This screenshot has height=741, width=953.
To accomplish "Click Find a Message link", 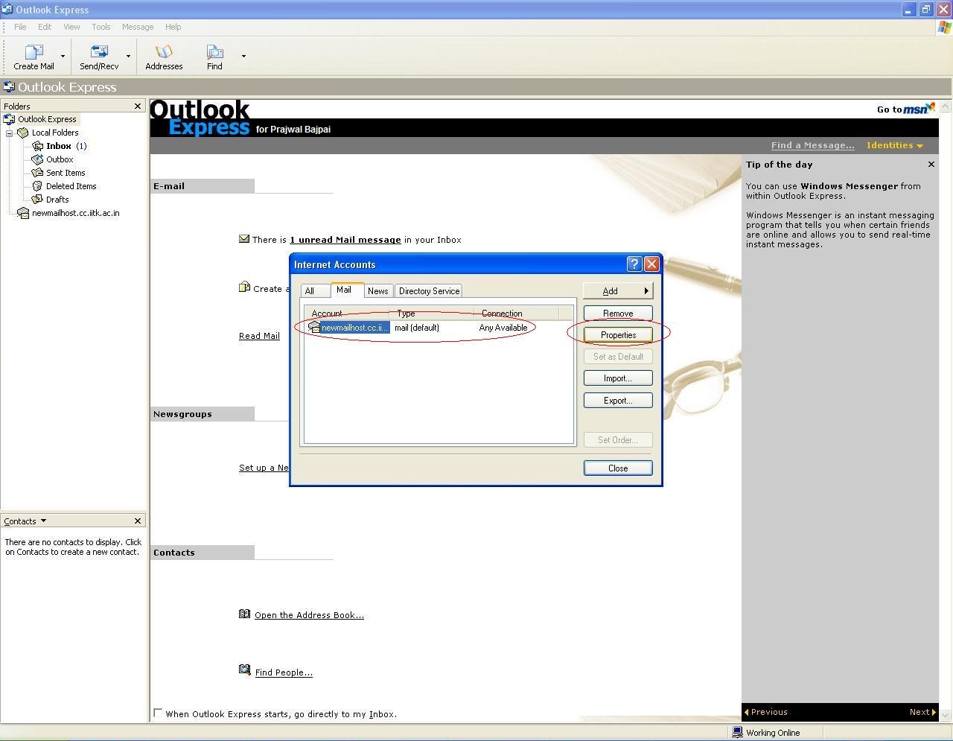I will tap(812, 145).
